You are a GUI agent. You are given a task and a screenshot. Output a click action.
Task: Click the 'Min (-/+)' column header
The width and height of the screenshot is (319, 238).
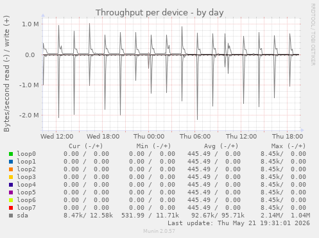[x=153, y=146]
